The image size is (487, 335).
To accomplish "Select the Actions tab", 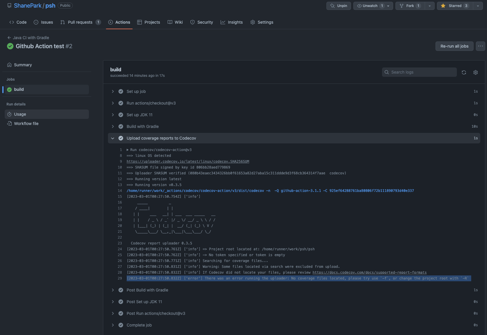I will [x=119, y=22].
